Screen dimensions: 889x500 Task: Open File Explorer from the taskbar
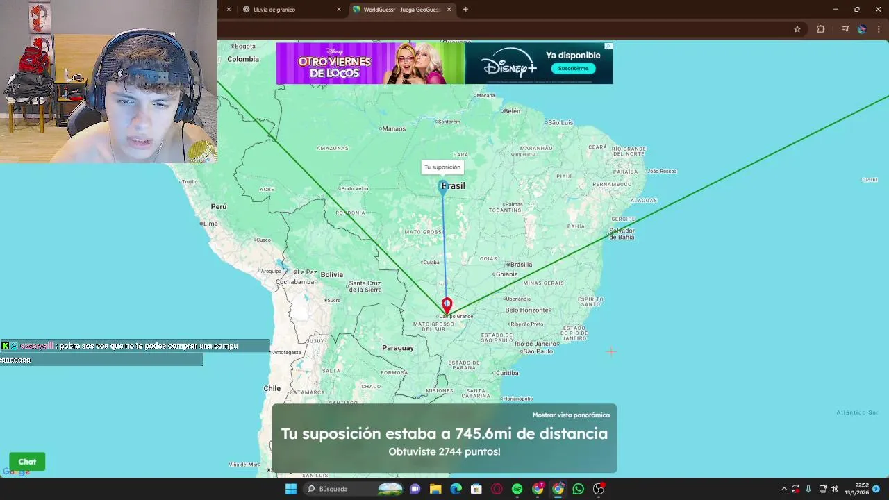coord(435,489)
